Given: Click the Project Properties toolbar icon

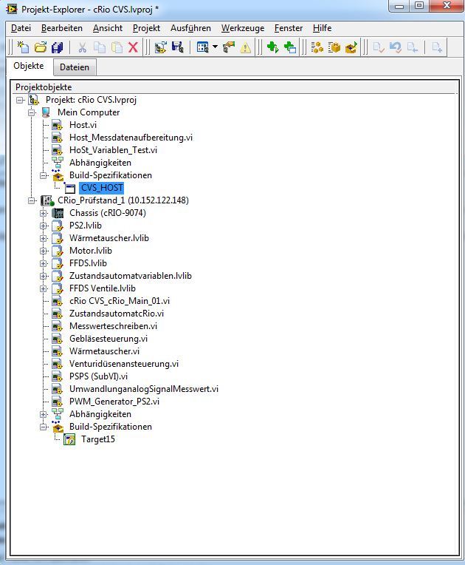Looking at the screenshot, I should [x=160, y=47].
